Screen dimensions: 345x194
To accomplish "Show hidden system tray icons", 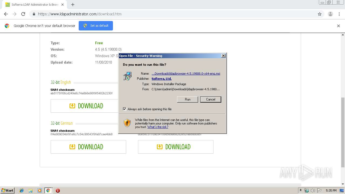I will [301, 190].
